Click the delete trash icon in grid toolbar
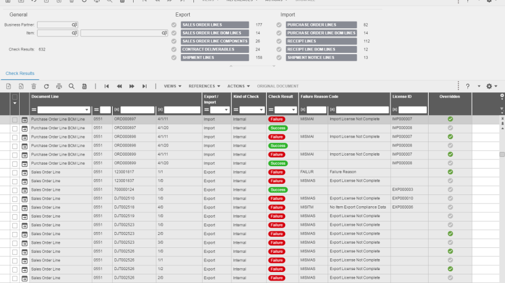Viewport: 505px width, 283px height. (x=34, y=86)
